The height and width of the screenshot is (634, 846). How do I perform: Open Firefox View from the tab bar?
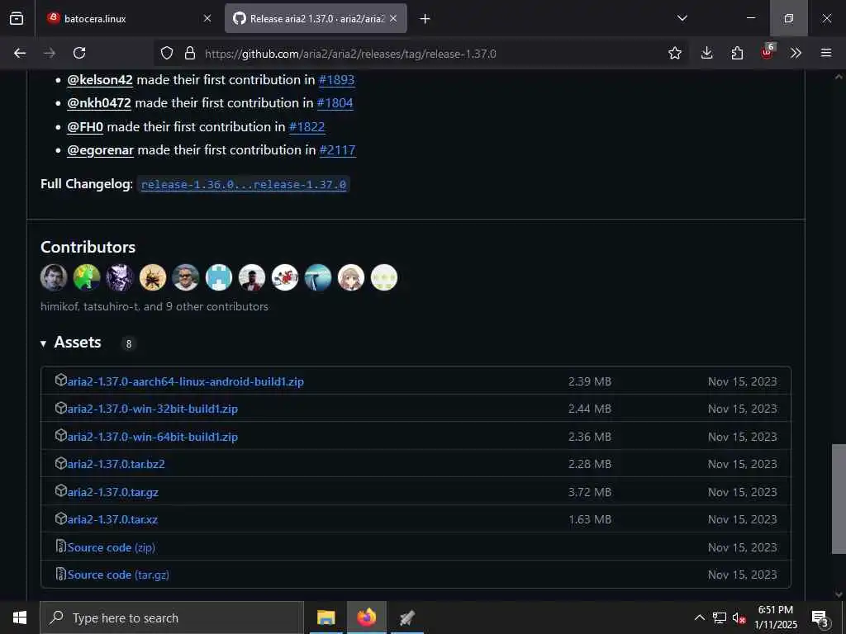[17, 18]
